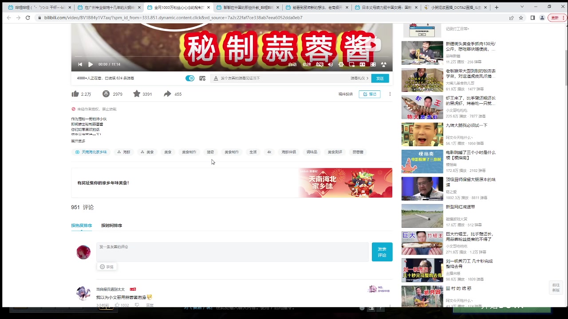
Task: Favorite the video via star icon
Action: tap(137, 93)
